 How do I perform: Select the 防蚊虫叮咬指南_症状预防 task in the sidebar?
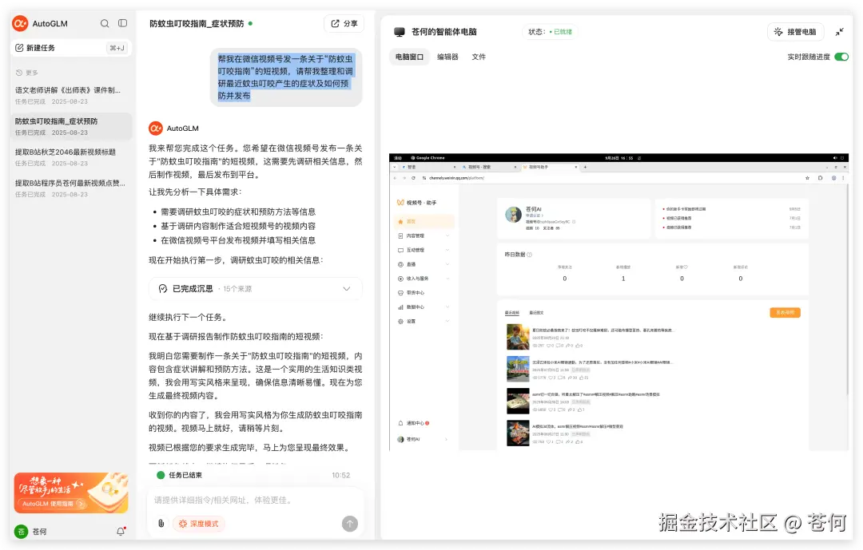point(71,126)
